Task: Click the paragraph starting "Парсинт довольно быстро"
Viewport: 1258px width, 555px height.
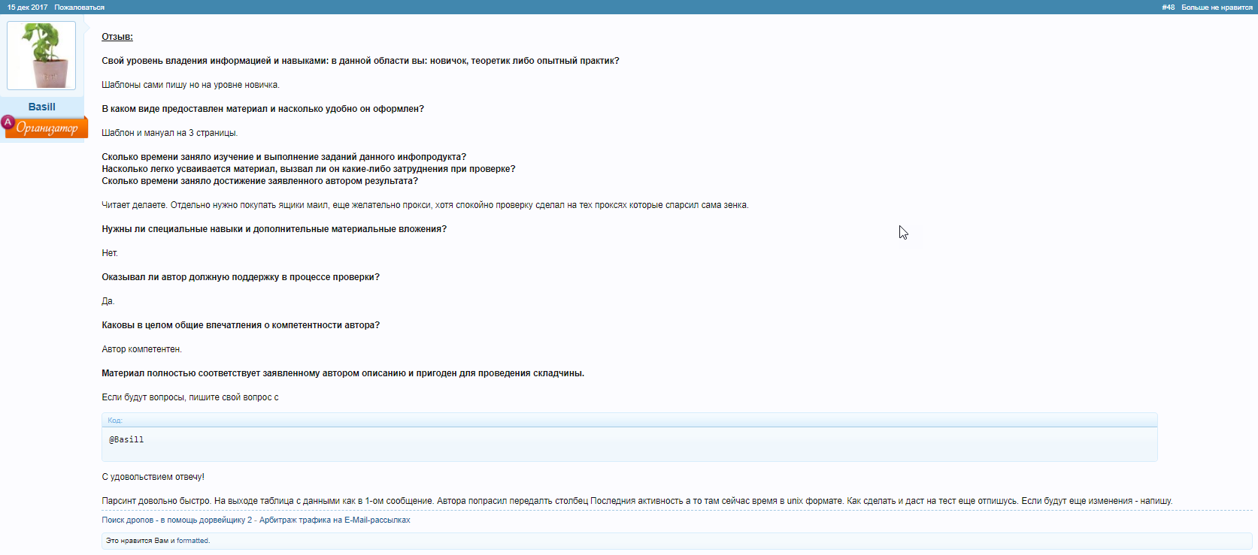Action: click(x=636, y=501)
